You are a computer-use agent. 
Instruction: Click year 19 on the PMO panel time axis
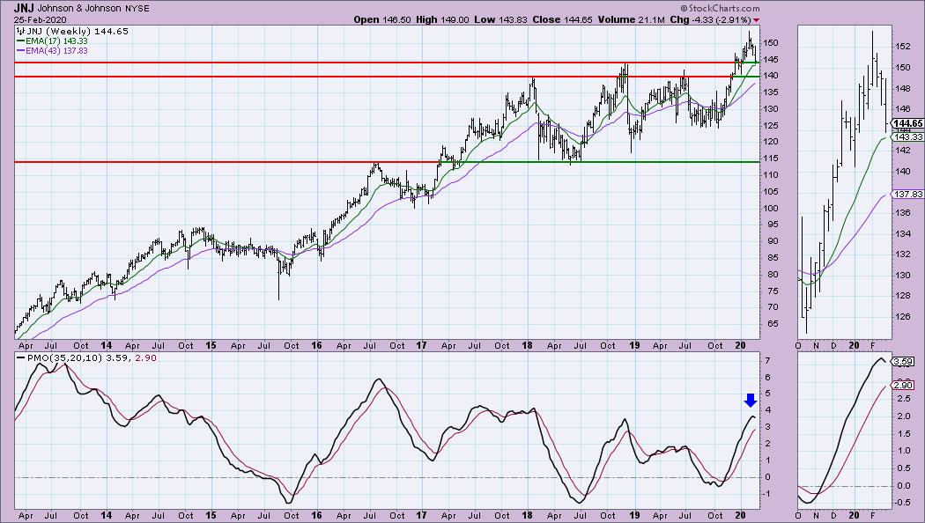(633, 515)
